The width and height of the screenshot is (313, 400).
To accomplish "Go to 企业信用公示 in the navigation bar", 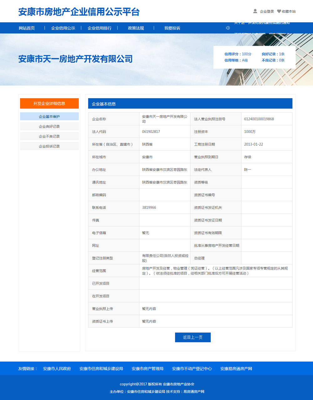I will 63,28.
